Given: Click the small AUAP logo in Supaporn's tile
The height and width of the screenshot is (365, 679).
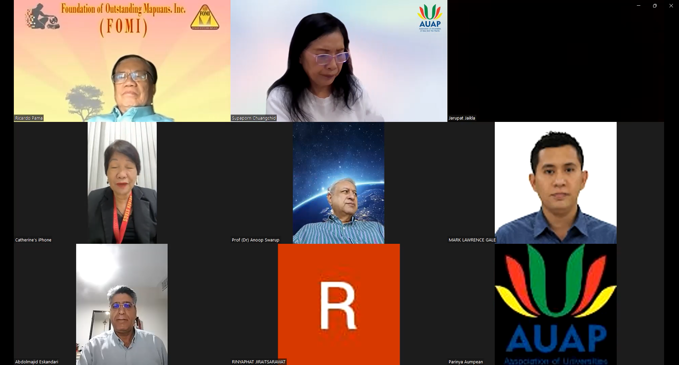Looking at the screenshot, I should [430, 18].
